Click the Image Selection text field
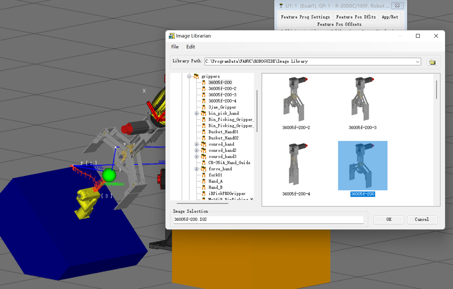Viewport: 453px width, 289px height. click(268, 219)
